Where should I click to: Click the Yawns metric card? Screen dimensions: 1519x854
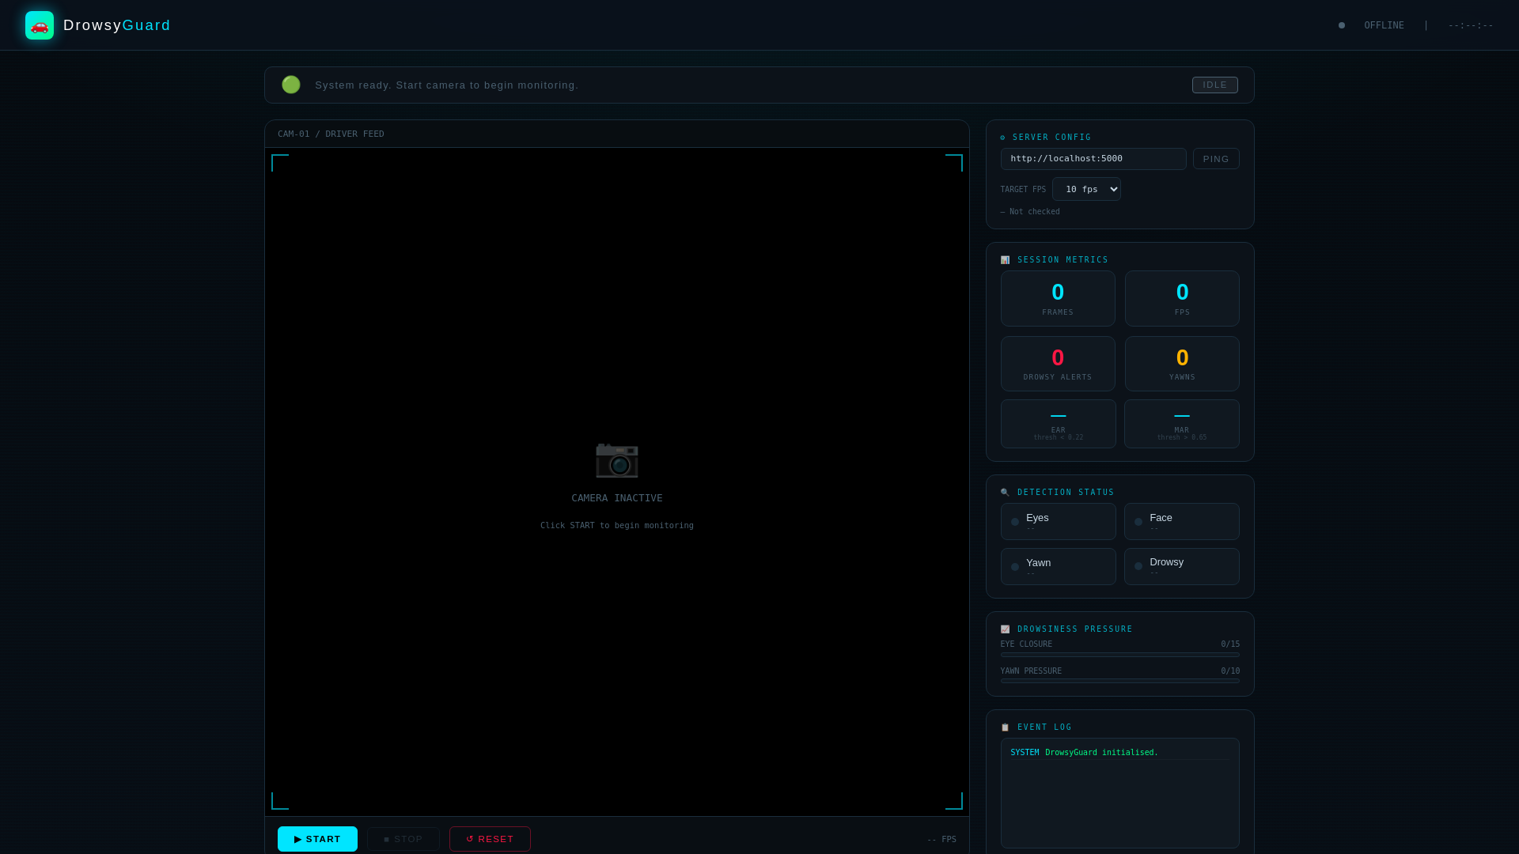pyautogui.click(x=1182, y=364)
